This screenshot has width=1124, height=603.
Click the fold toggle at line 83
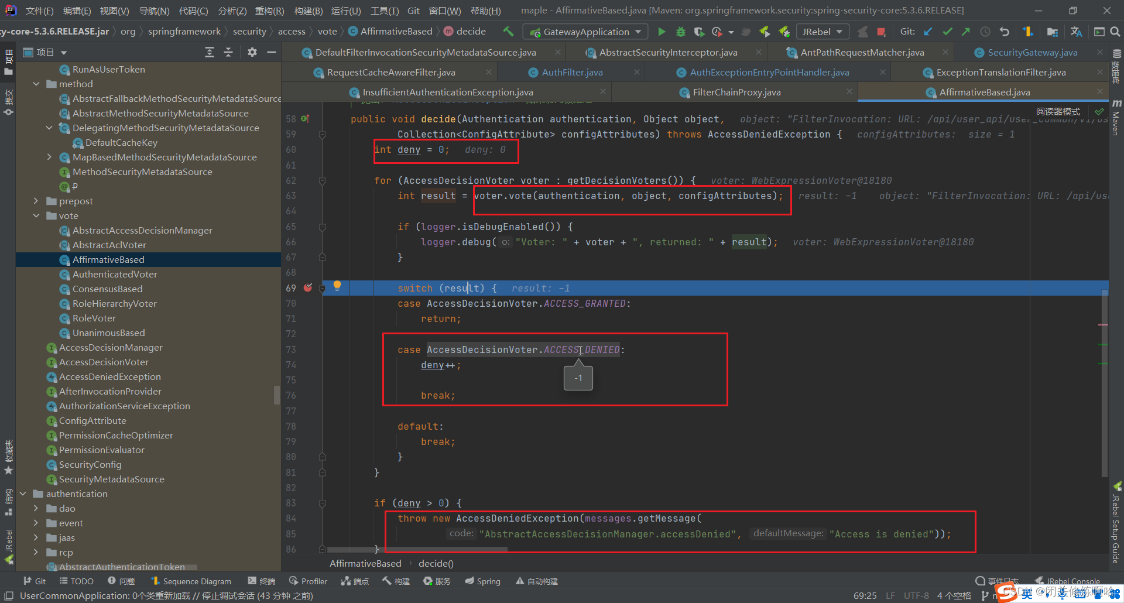click(x=322, y=503)
